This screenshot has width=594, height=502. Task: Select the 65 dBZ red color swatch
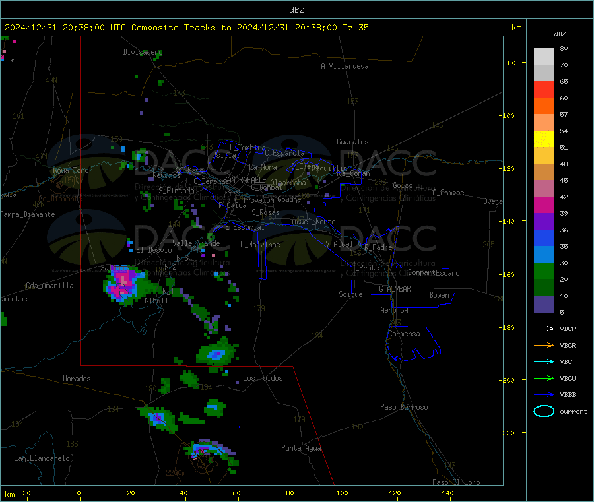point(544,89)
